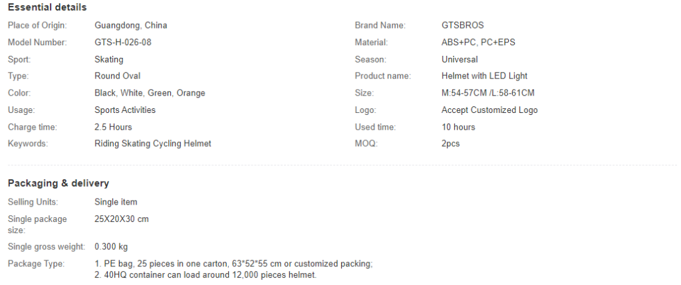Click the Single item selling units value

point(116,202)
